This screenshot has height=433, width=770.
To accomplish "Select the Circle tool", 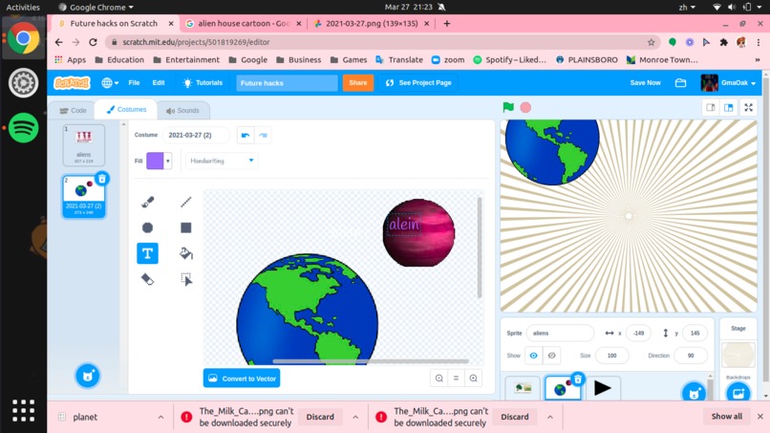I will pos(147,227).
